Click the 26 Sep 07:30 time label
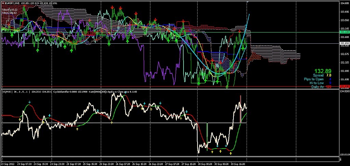This screenshot has height=166, width=350. pos(124,164)
